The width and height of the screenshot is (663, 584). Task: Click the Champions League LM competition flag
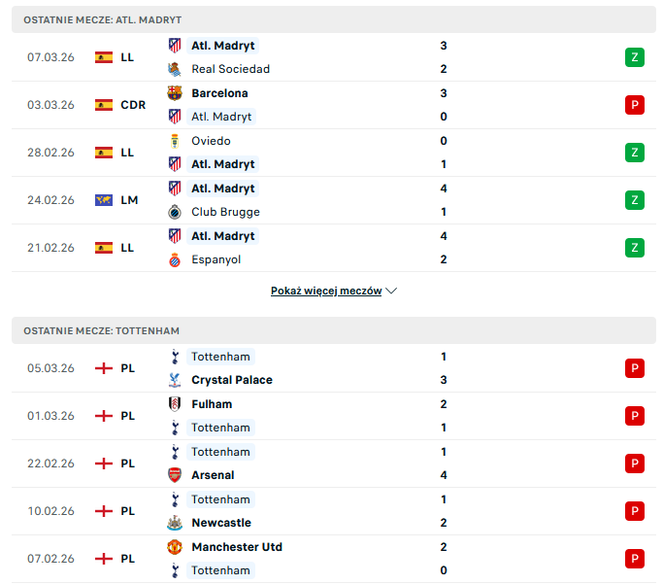104,200
